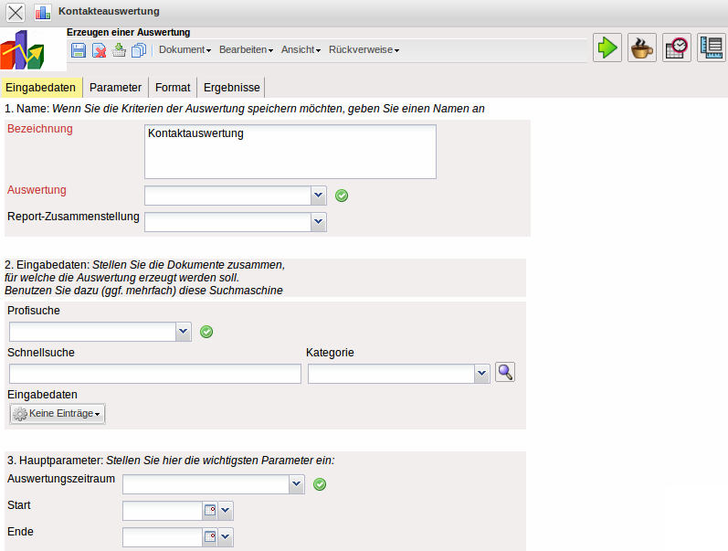Open the Report-Zusammenstellung dropdown
The height and width of the screenshot is (551, 728).
[318, 221]
